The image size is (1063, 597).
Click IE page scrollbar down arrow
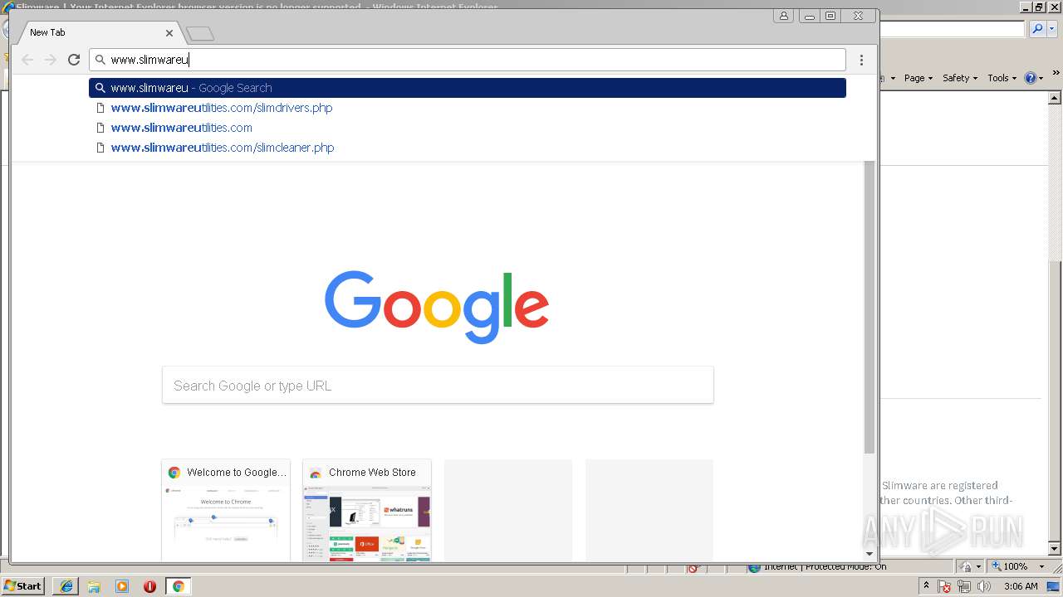[1055, 549]
